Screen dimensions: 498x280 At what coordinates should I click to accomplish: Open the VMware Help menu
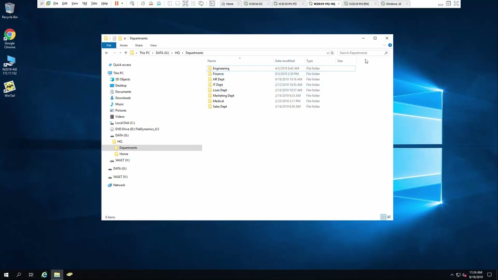[x=105, y=3]
